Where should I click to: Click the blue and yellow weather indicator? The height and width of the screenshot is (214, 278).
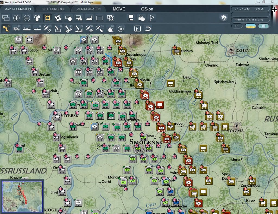point(251,26)
